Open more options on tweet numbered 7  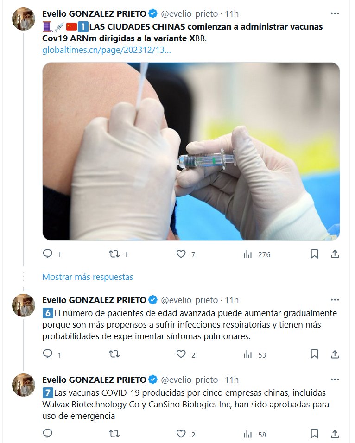point(335,380)
